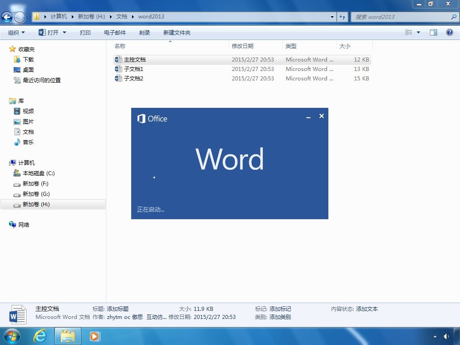460x345 pixels.
Task: Open the 视频 library
Action: point(28,111)
